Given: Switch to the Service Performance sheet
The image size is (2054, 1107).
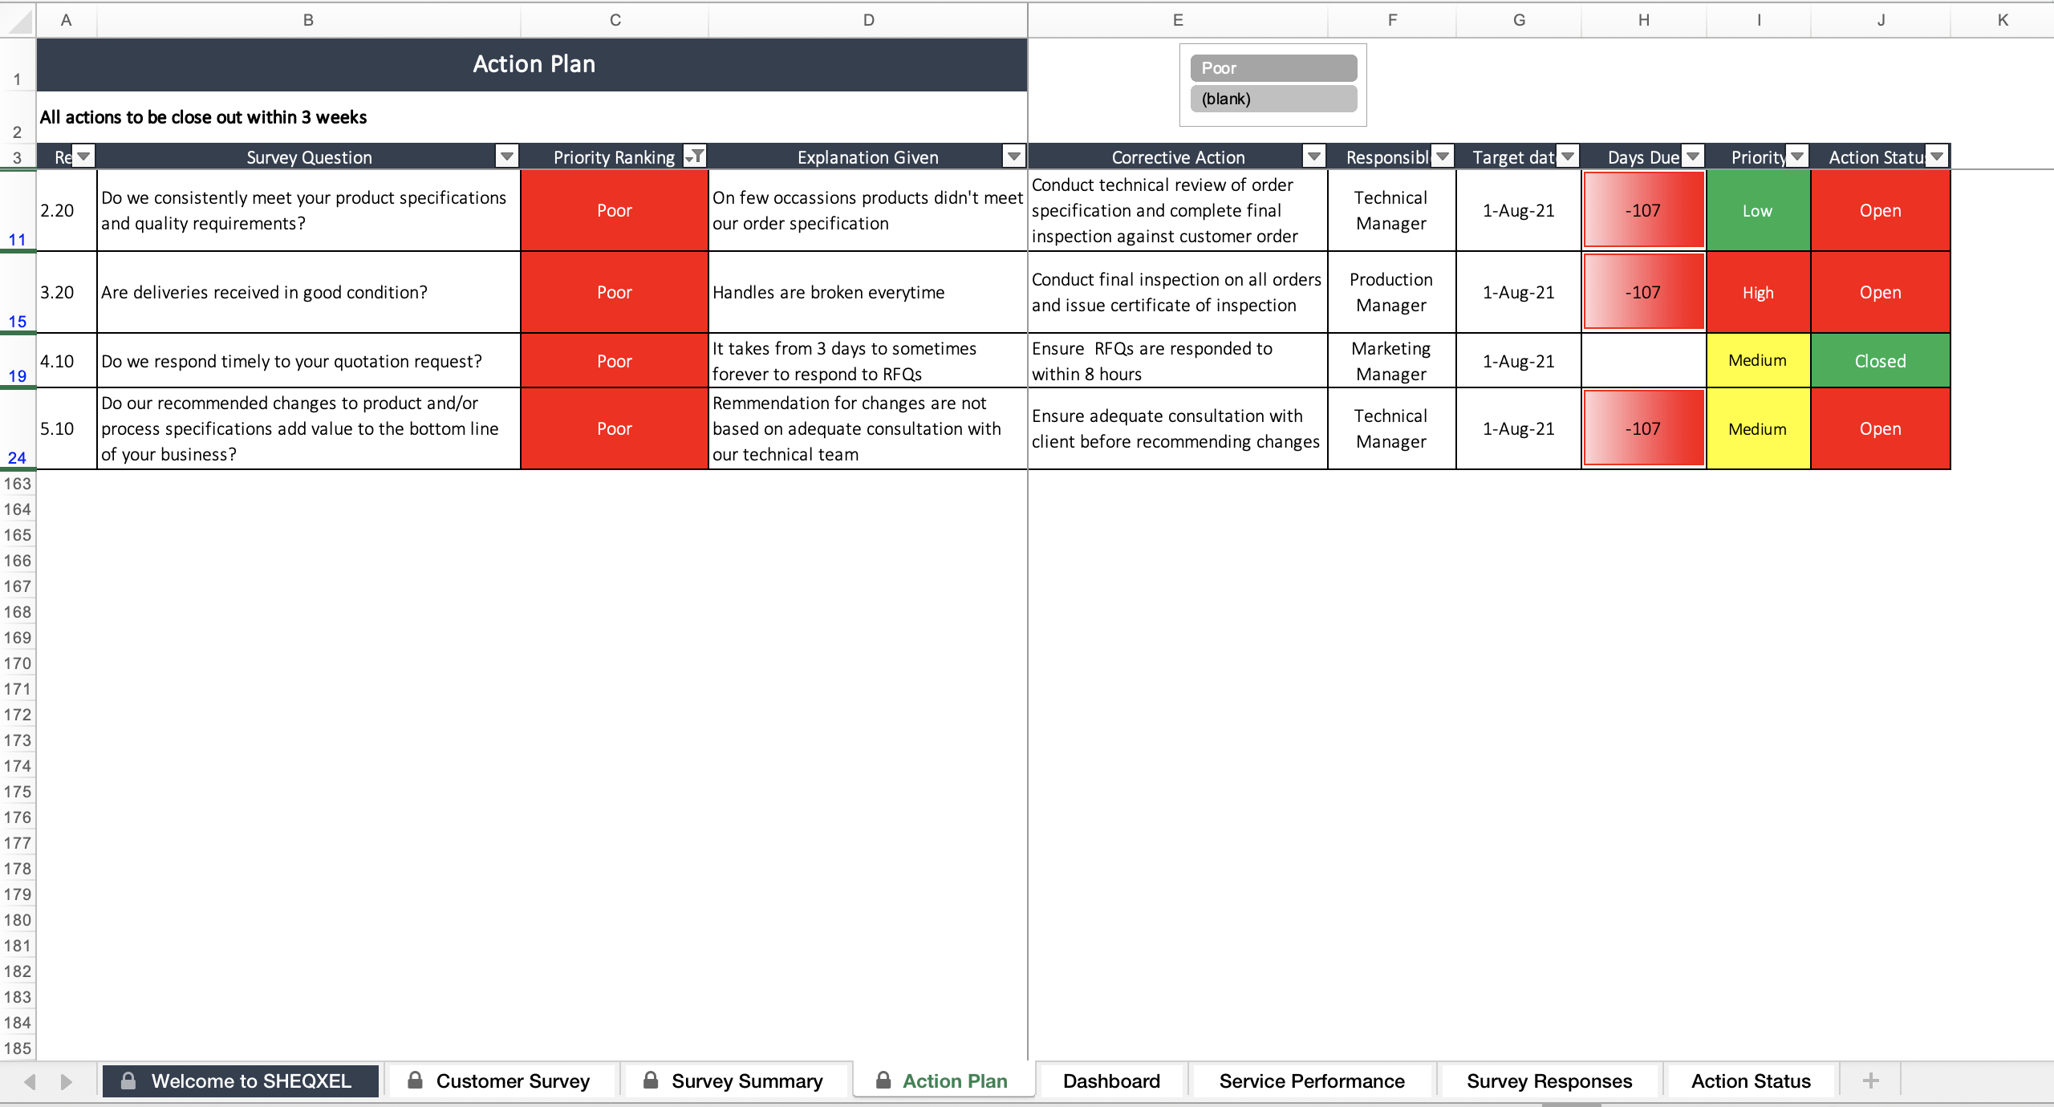Looking at the screenshot, I should point(1312,1081).
